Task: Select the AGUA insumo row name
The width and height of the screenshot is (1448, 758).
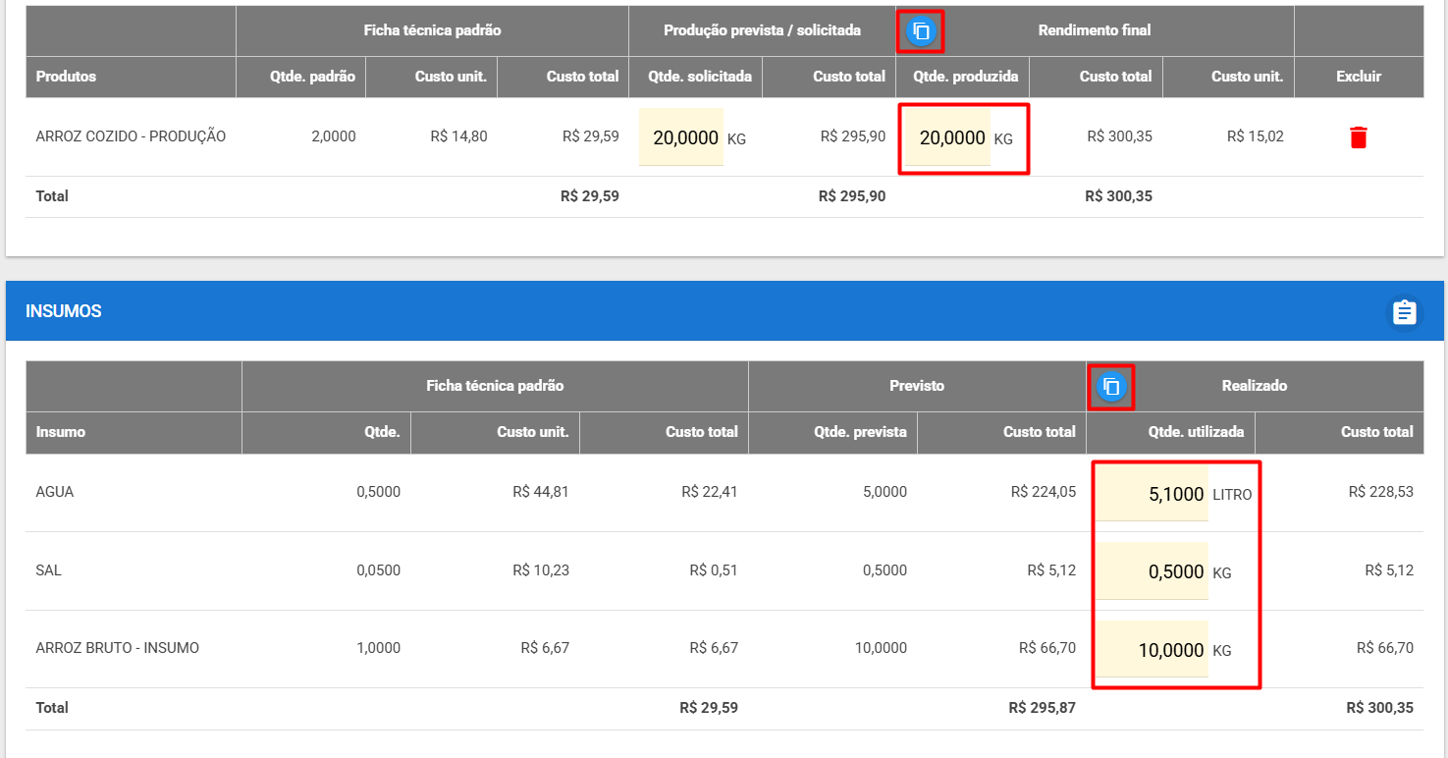Action: tap(55, 492)
